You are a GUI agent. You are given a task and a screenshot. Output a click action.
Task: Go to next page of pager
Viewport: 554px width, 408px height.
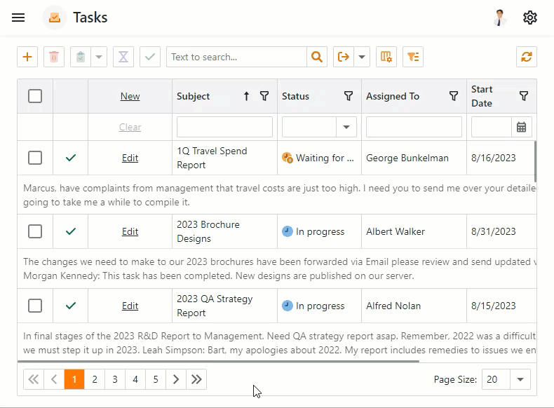[176, 379]
